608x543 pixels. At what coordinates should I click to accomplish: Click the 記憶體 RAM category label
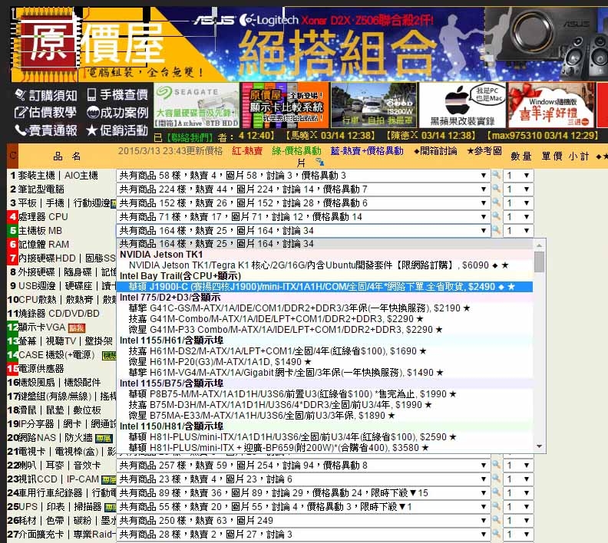(x=44, y=245)
